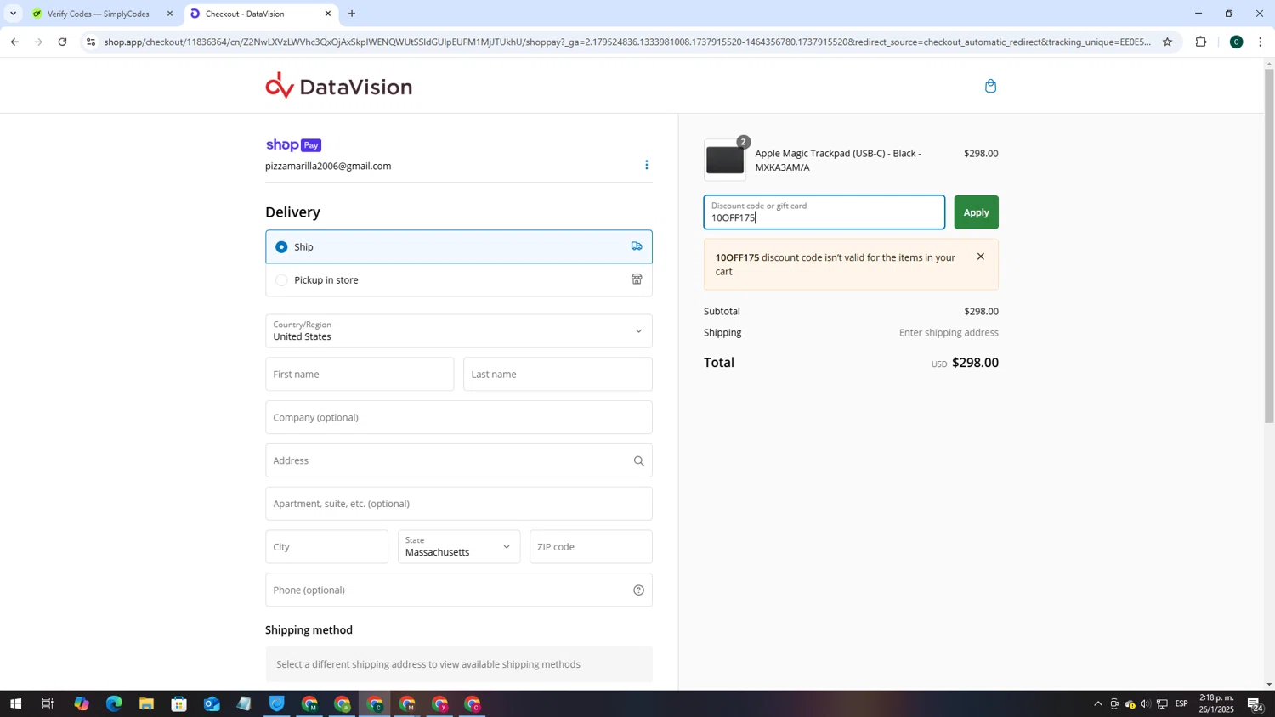Open the tab search dropdown
Screen dimensions: 1275x717
[13, 14]
